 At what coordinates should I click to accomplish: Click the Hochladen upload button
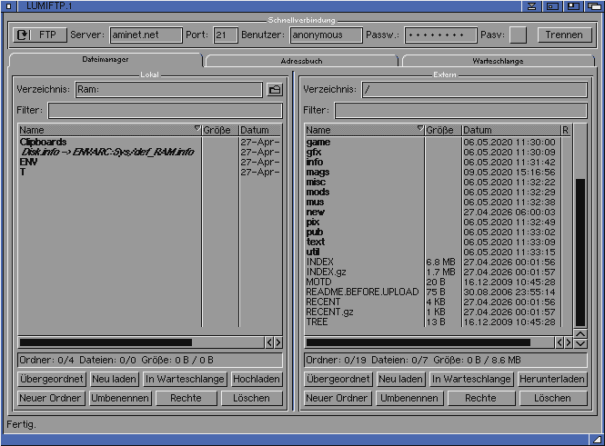pyautogui.click(x=257, y=379)
